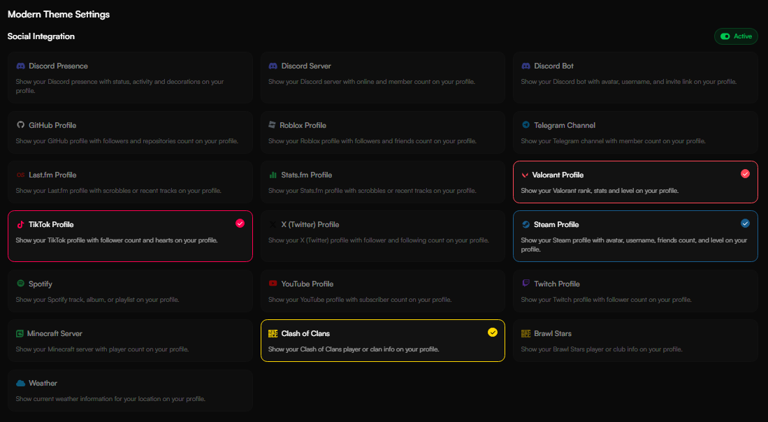Enable the GitHub Profile card

[130, 132]
